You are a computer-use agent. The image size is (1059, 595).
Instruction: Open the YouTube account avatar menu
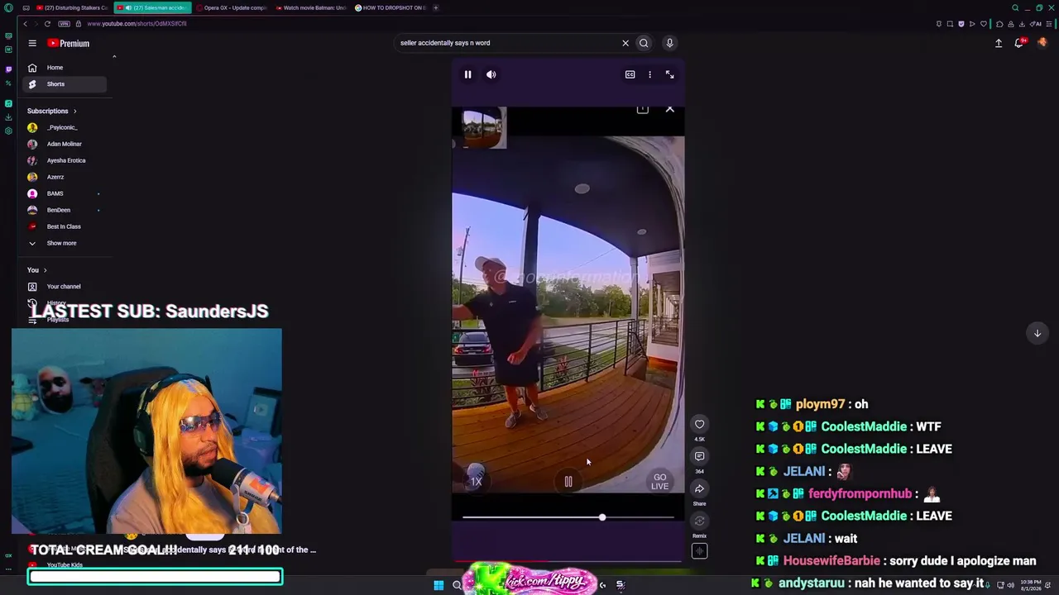click(x=1042, y=43)
